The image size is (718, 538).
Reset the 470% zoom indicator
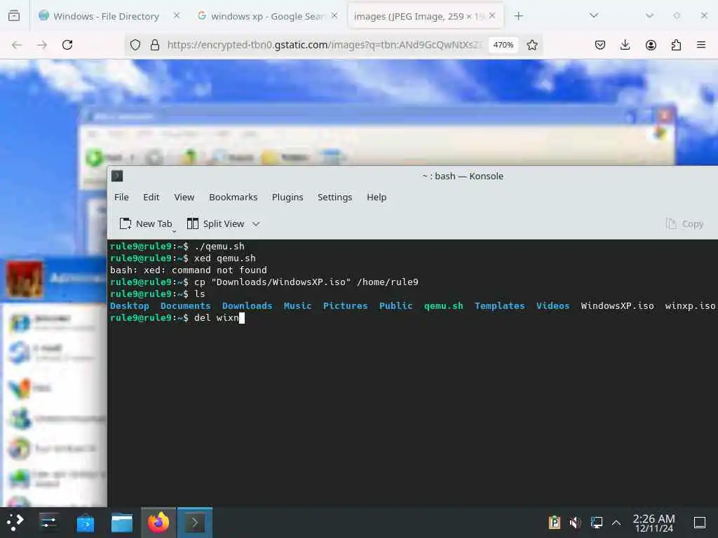(503, 45)
